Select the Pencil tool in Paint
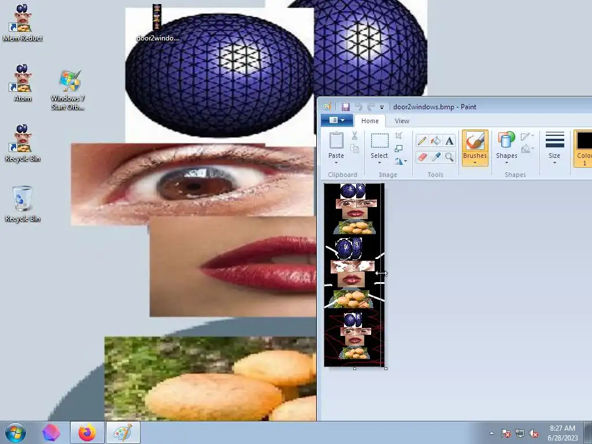Screen dimensions: 592x444 [421, 141]
